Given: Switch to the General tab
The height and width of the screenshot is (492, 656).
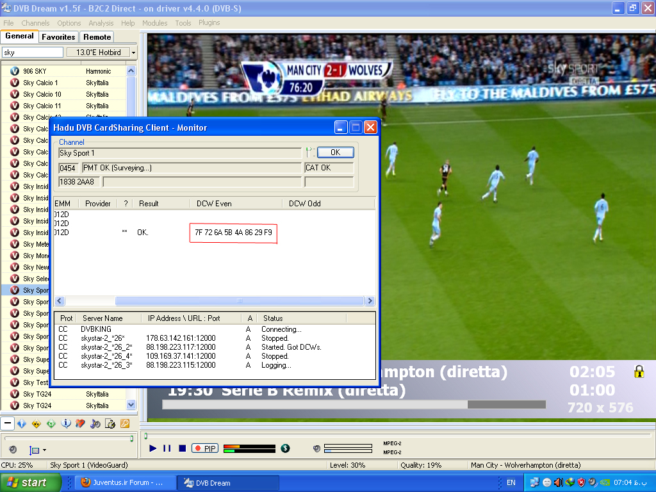Looking at the screenshot, I should point(20,36).
